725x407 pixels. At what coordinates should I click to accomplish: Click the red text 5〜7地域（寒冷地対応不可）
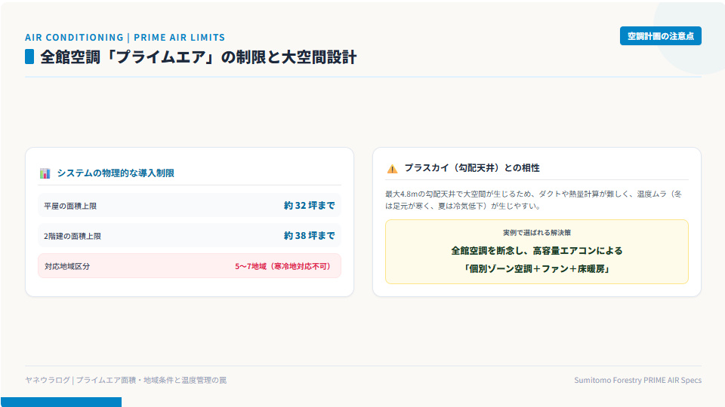pos(285,266)
